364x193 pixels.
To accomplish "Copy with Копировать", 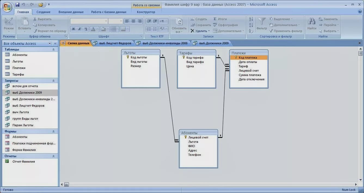I will 44,25.
